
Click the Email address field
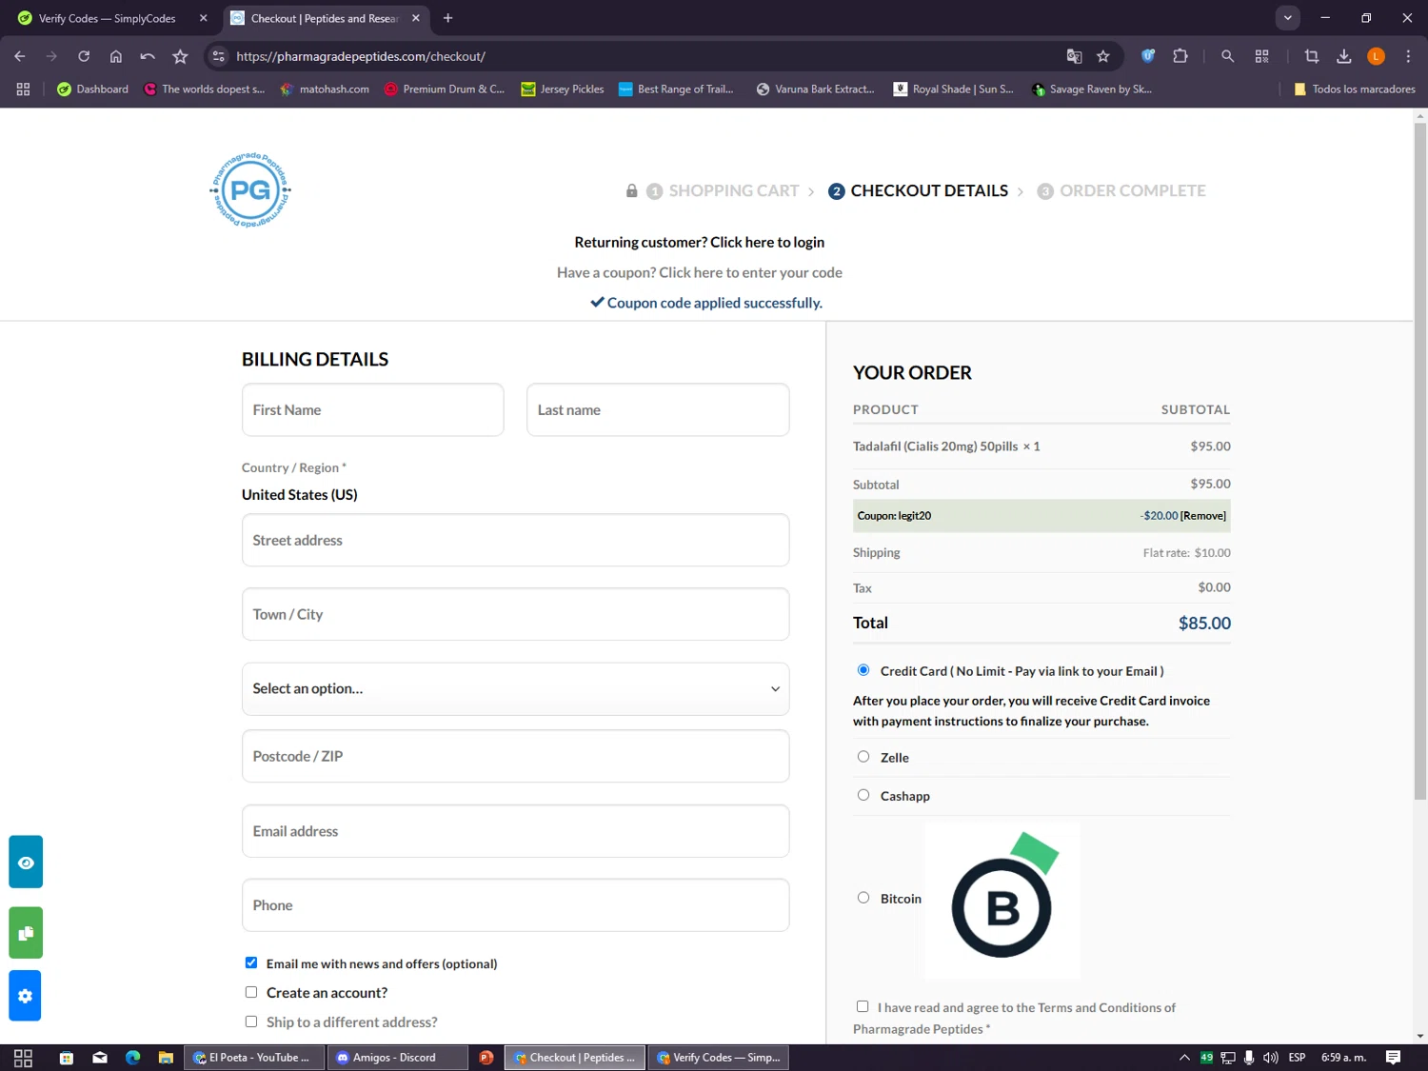(515, 831)
